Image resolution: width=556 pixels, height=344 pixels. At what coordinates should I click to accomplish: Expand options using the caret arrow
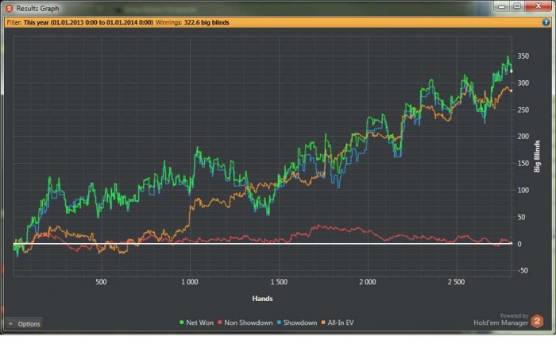click(10, 324)
